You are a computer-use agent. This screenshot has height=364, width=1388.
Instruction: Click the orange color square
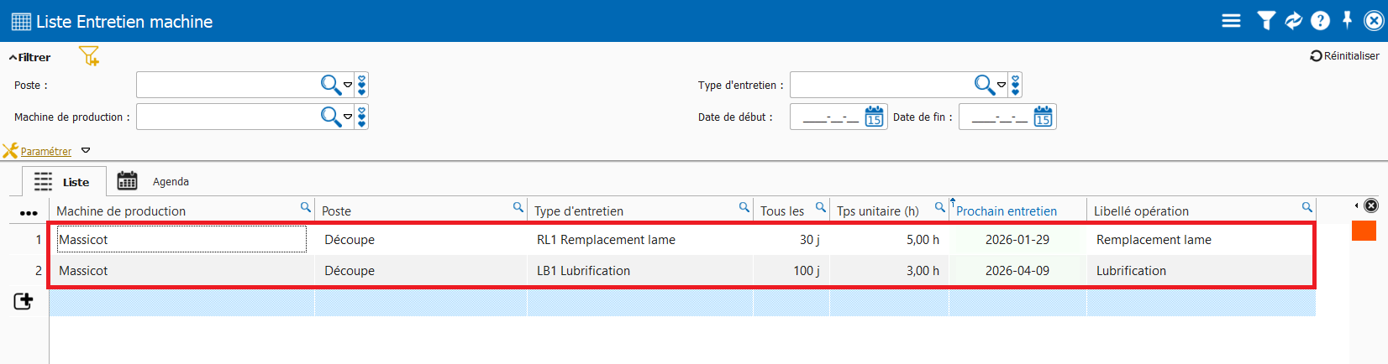1363,230
